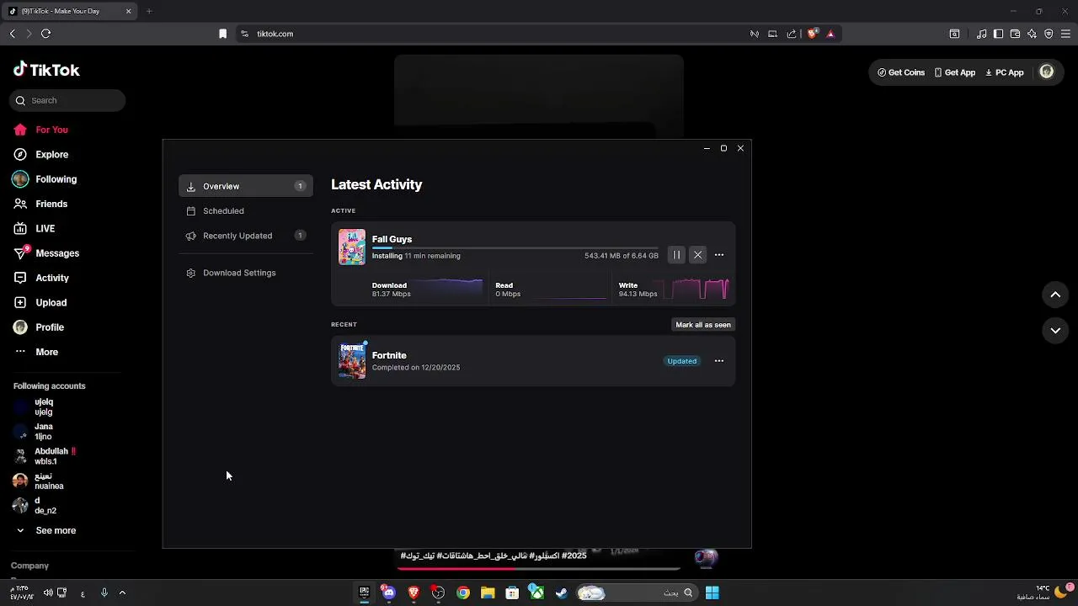The height and width of the screenshot is (606, 1078).
Task: Reload the TikTok page
Action: 45,34
